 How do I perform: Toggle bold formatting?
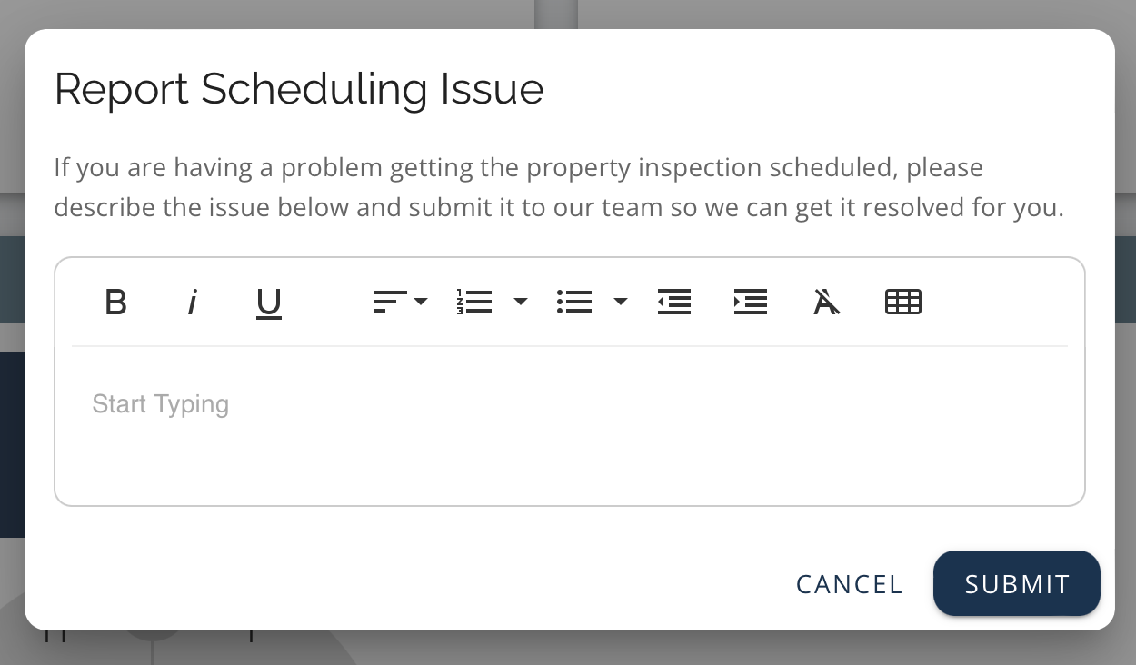coord(115,302)
